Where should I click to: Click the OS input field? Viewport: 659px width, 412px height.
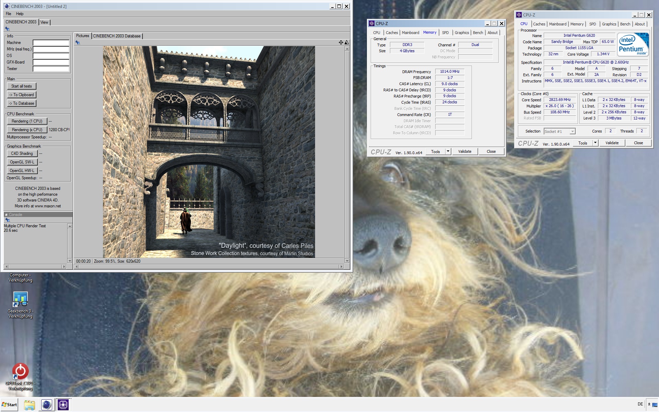[x=51, y=56]
